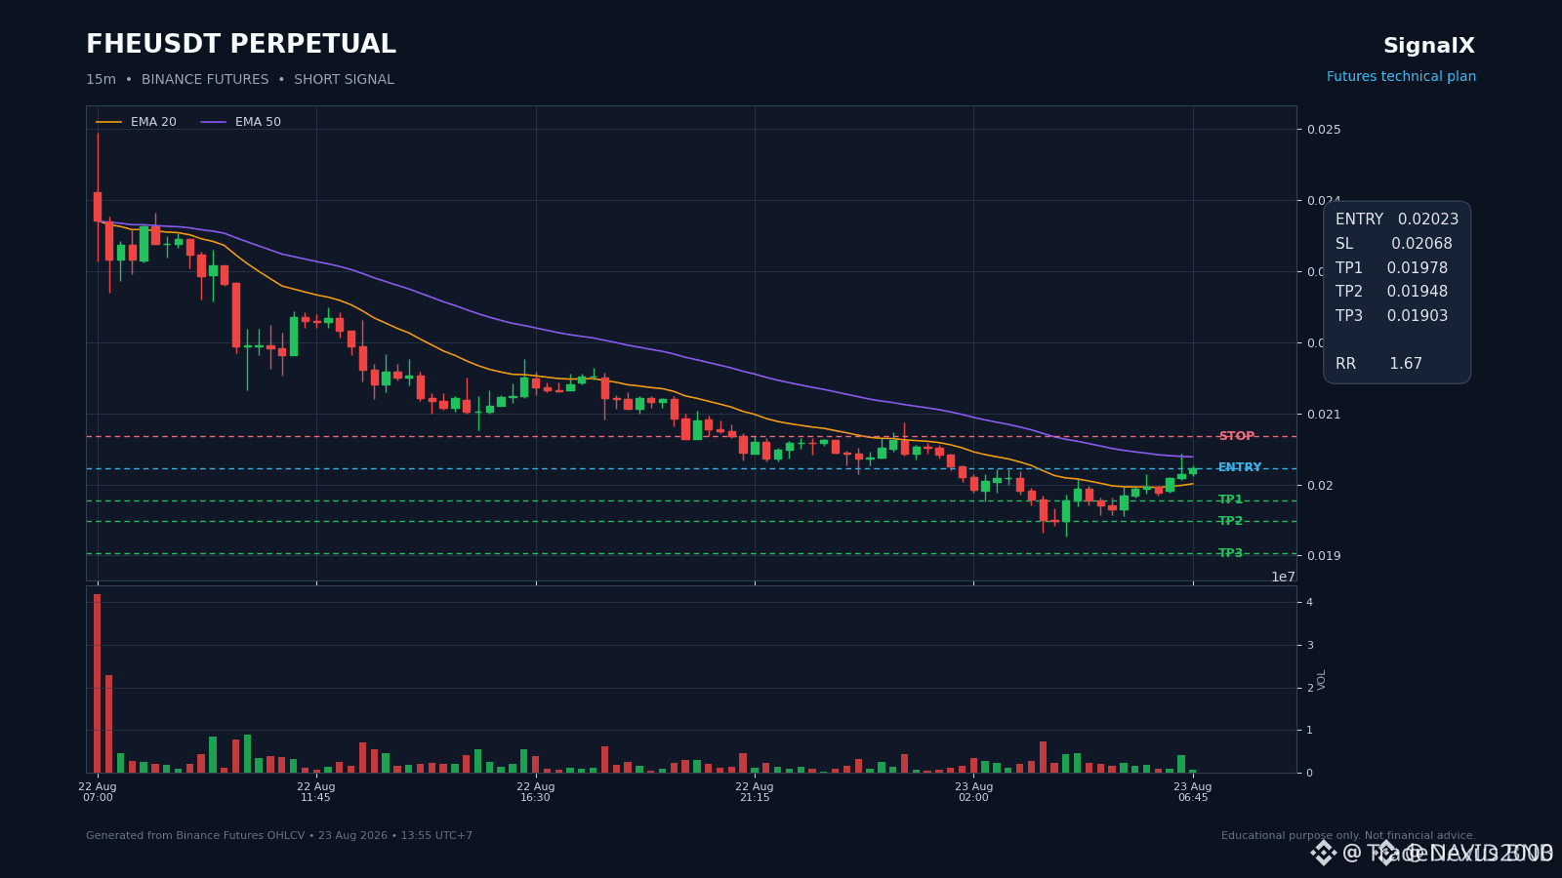Click the "EMA 50" legend label
Viewport: 1562px width, 878px height.
(258, 122)
